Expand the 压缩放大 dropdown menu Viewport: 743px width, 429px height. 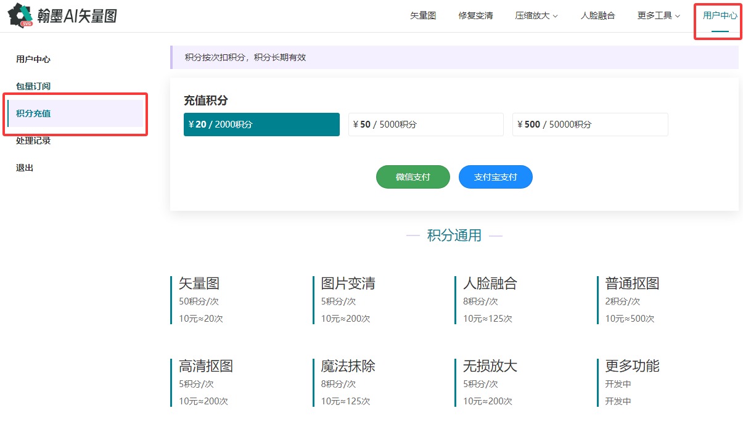[x=536, y=16]
